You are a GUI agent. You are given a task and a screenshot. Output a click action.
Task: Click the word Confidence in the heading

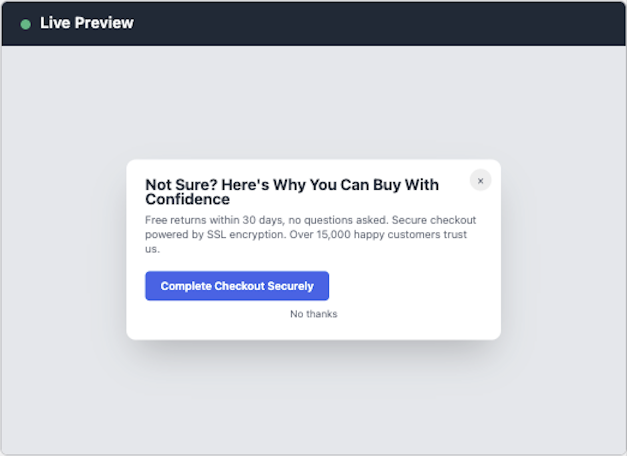pyautogui.click(x=187, y=199)
